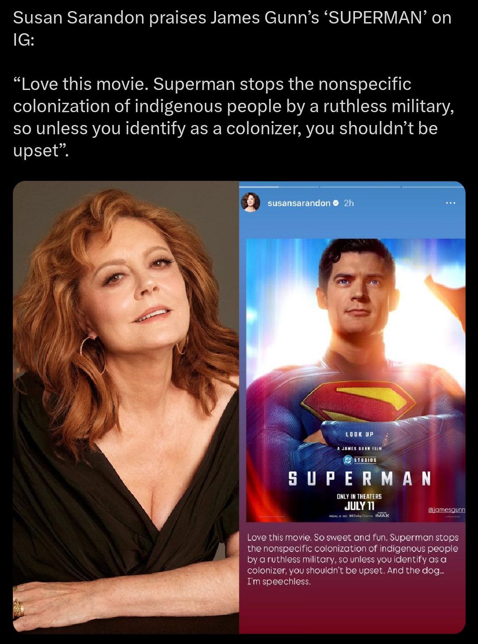Open the susansarandon username link
The width and height of the screenshot is (478, 644).
click(299, 203)
